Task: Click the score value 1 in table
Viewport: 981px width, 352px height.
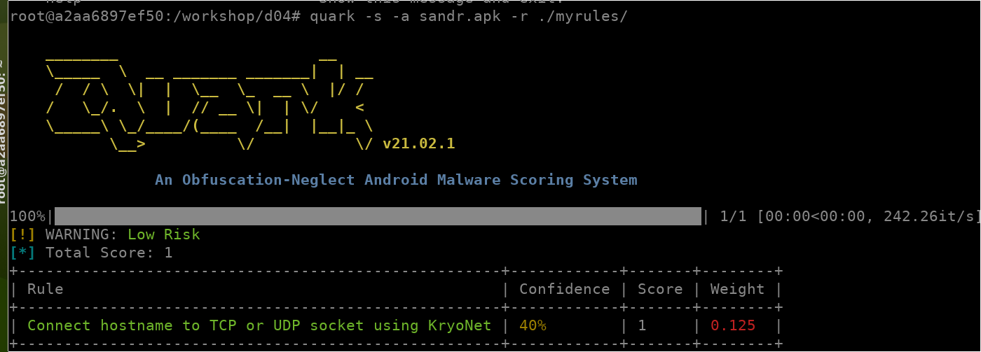Action: pos(642,325)
